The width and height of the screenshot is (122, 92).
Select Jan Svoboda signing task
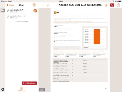coord(22,11)
